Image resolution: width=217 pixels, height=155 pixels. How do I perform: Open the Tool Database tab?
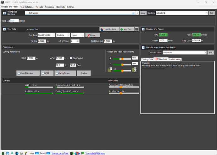(27, 7)
